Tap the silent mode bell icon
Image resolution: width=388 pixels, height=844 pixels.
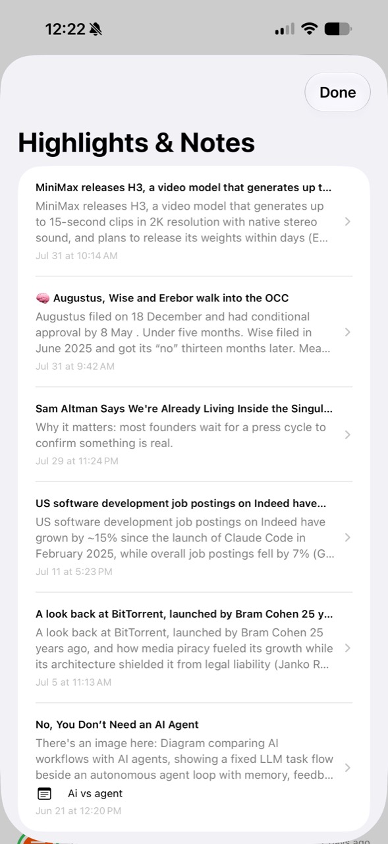(x=96, y=29)
